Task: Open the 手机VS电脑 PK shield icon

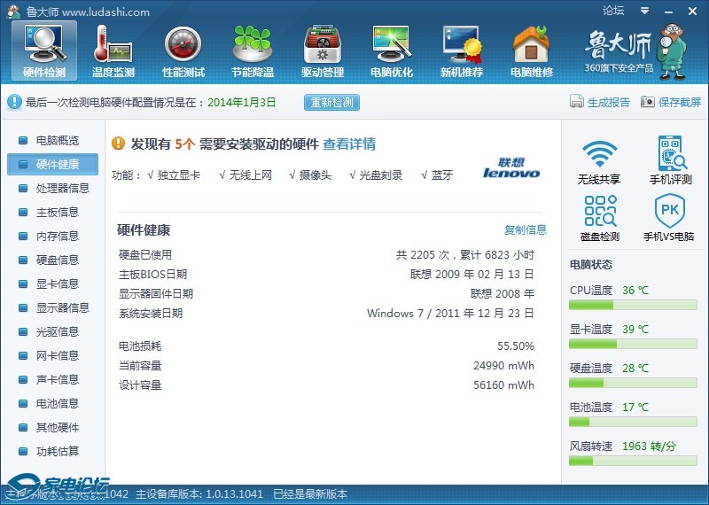Action: pyautogui.click(x=669, y=218)
